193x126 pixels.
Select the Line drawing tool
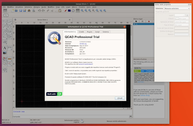(10, 22)
